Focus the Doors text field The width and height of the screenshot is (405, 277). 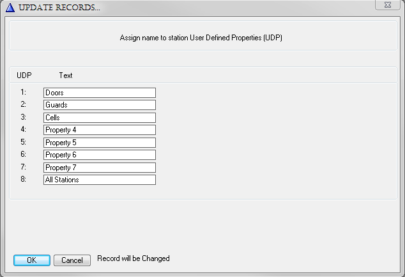pos(99,93)
